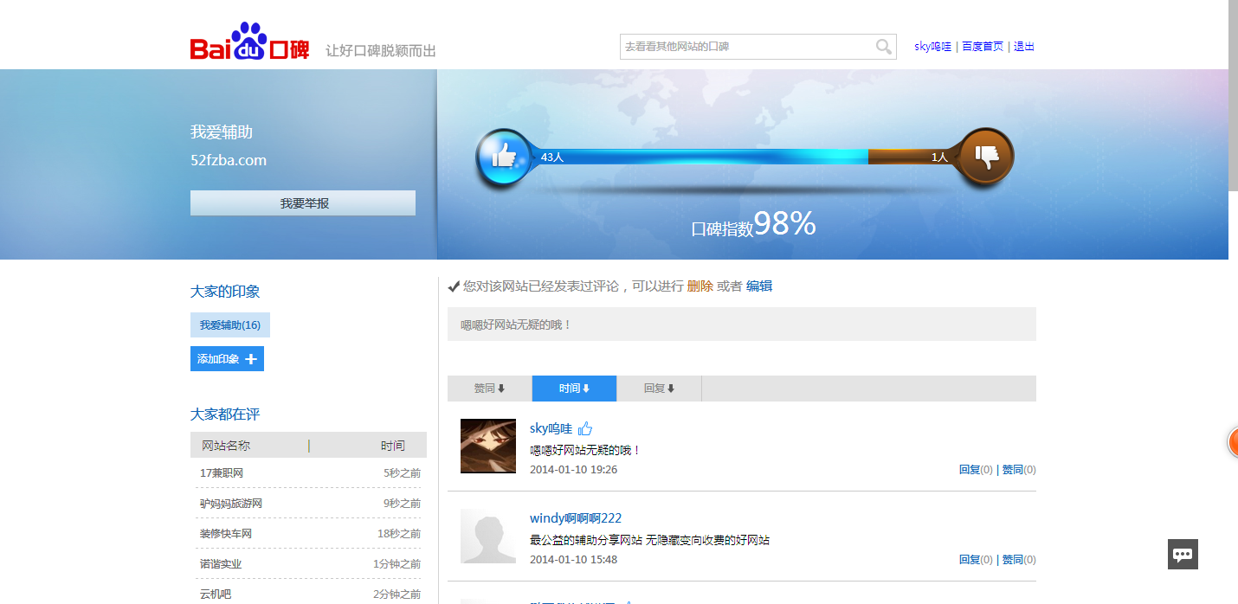Sort comments by 回复 tab
The image size is (1238, 604).
click(659, 389)
